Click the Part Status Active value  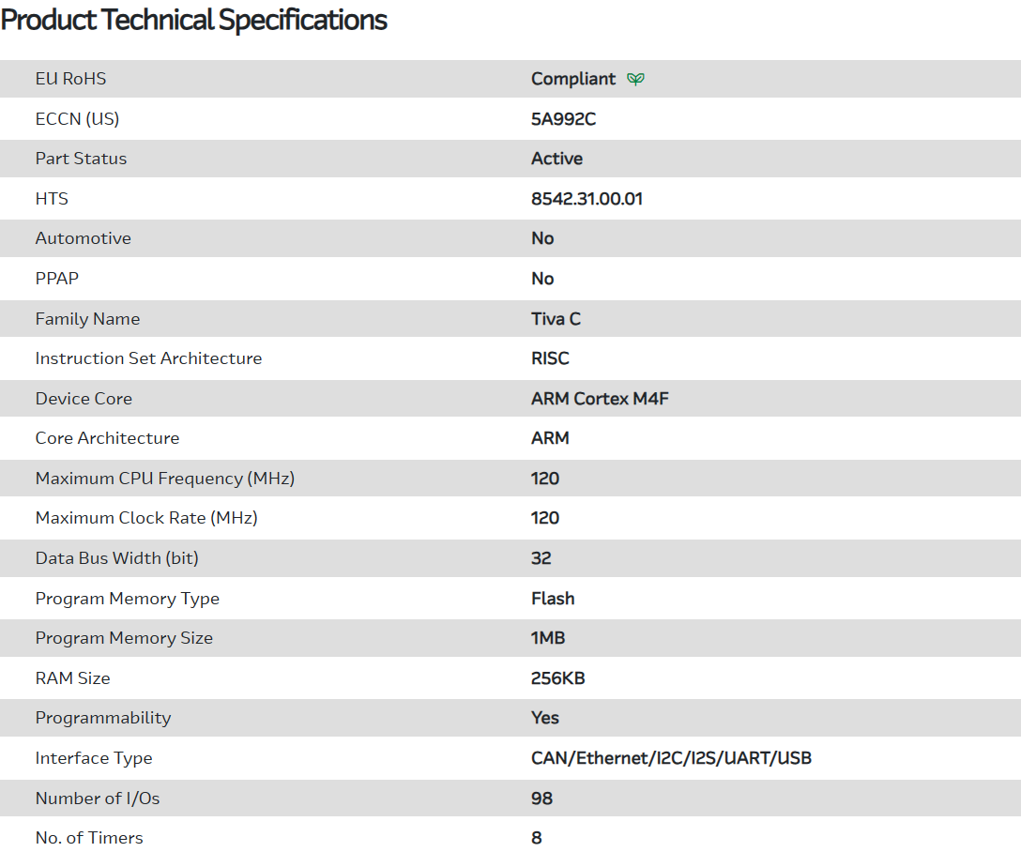coord(556,159)
